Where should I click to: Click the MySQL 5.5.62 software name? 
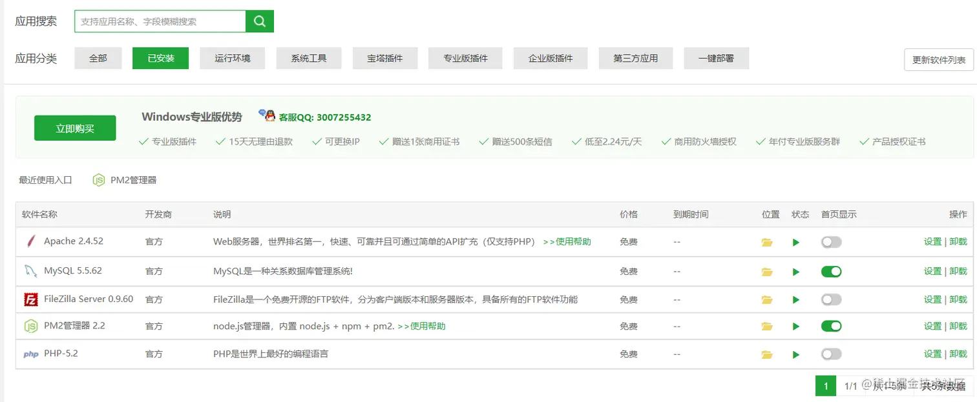[73, 270]
